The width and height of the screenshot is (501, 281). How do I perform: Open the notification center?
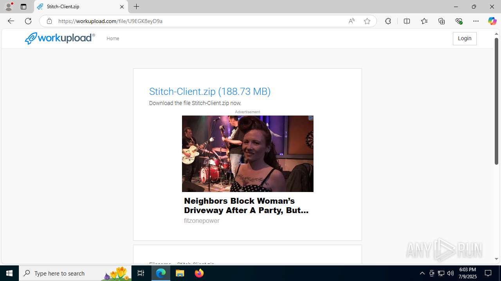tap(488, 273)
